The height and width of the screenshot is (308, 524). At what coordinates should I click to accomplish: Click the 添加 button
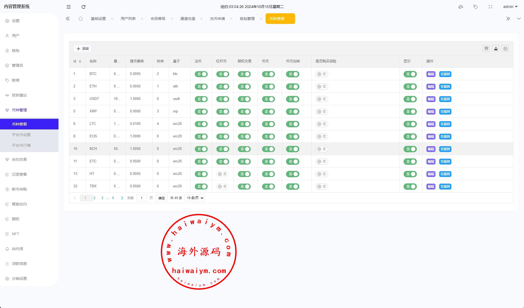pyautogui.click(x=83, y=49)
